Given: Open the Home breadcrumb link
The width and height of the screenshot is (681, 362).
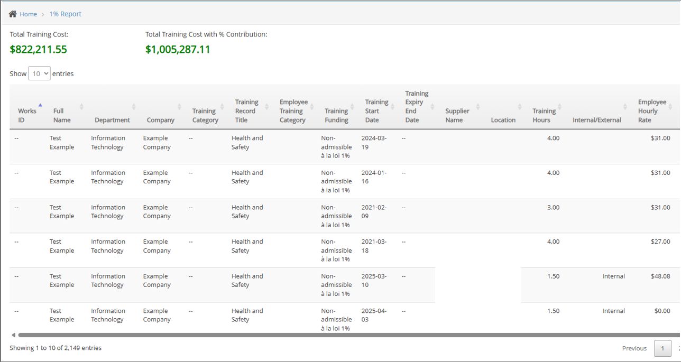Looking at the screenshot, I should 29,14.
